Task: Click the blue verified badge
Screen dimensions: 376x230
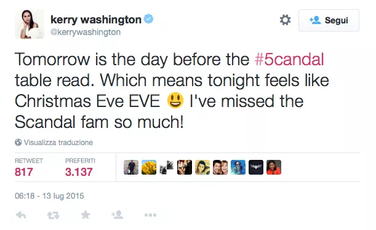Action: (148, 19)
